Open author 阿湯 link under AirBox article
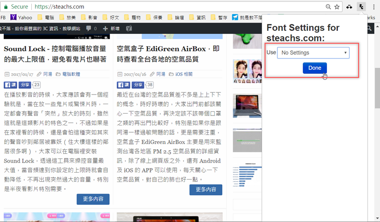380x222 pixels. click(161, 74)
